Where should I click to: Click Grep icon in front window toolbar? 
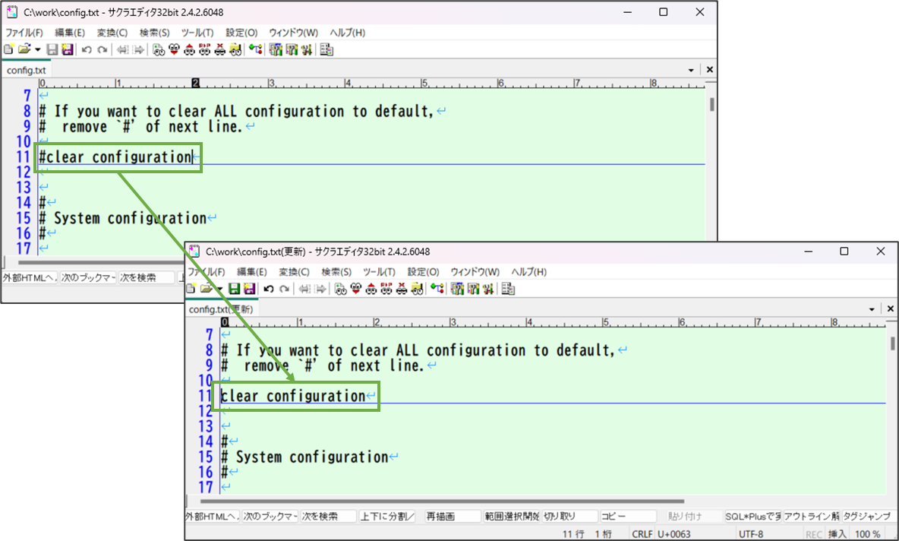pyautogui.click(x=417, y=289)
